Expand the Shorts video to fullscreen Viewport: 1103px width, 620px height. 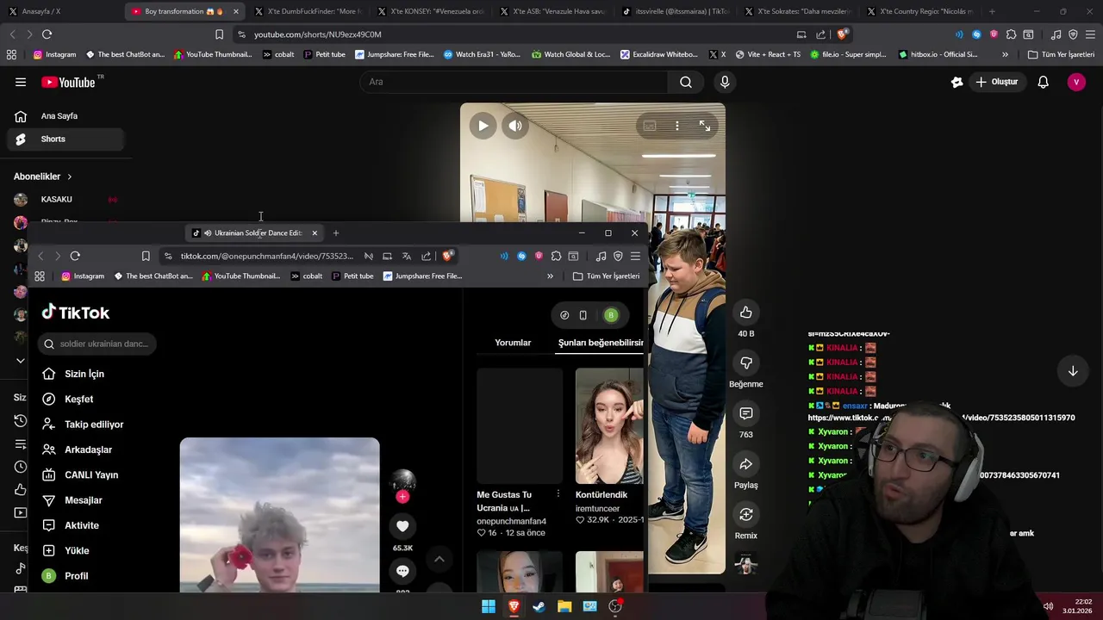tap(705, 126)
